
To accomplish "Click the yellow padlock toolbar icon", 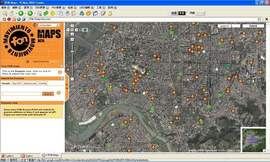I will pyautogui.click(x=110, y=13).
